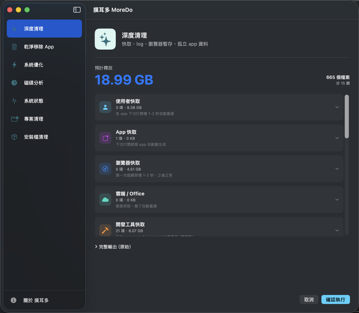Click the 21 項 · 6.07 GB text
Viewport: 359px width, 313px height.
[129, 231]
